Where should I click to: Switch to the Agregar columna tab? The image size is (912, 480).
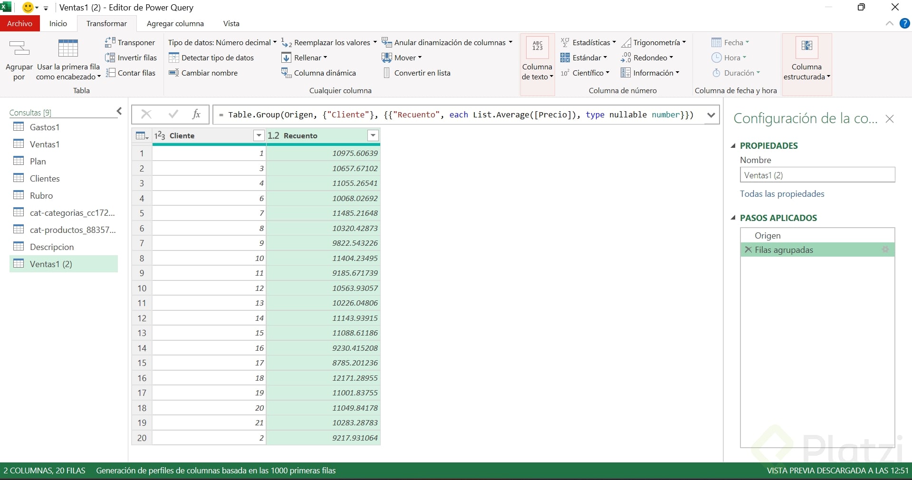click(x=175, y=23)
